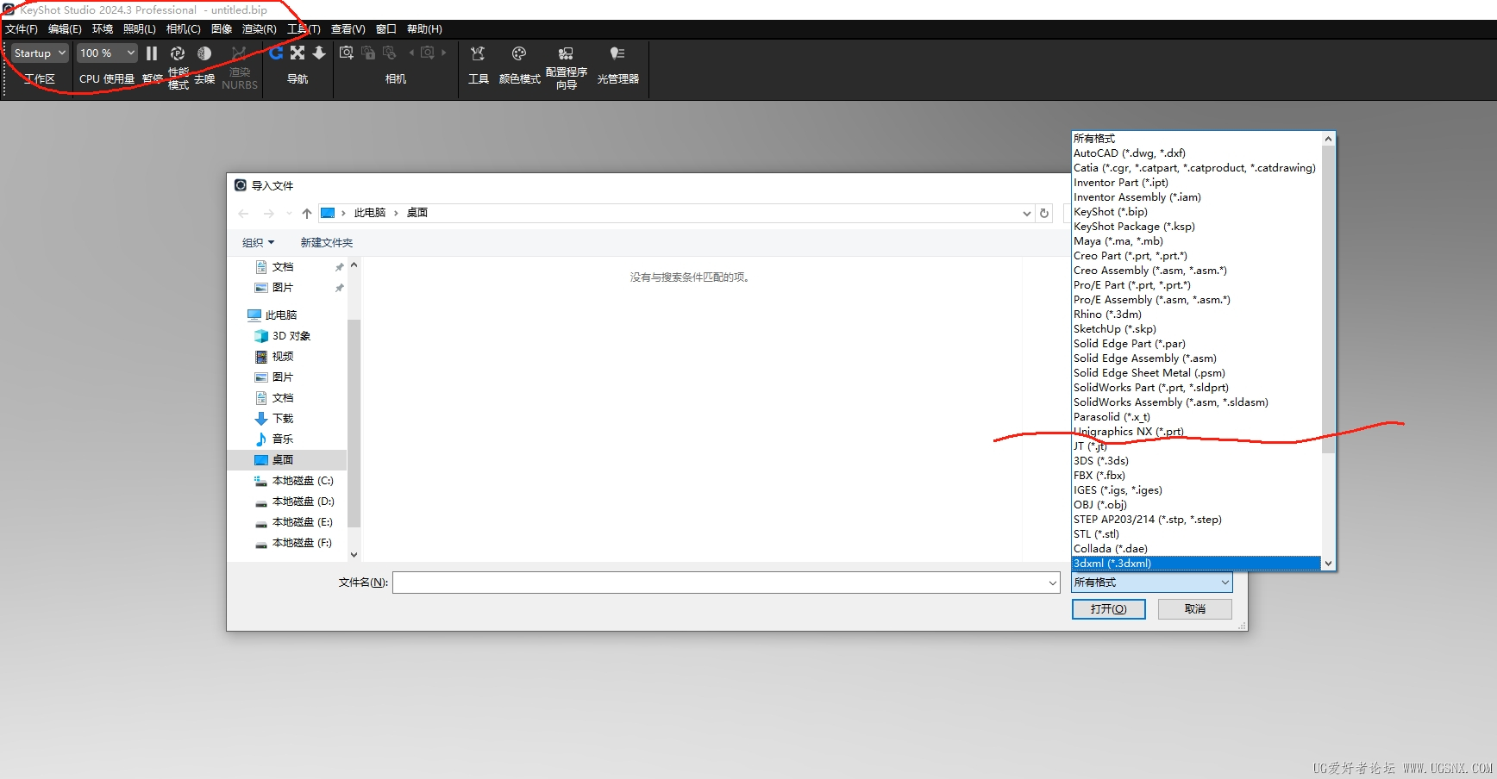Open the camera viewset icon between arrows
This screenshot has width=1497, height=779.
pos(428,53)
